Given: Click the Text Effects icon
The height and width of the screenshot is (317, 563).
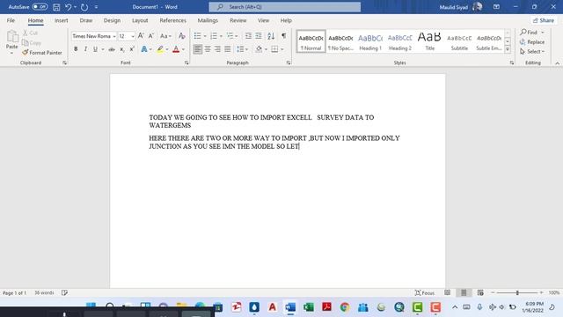Looking at the screenshot, I should coord(144,49).
